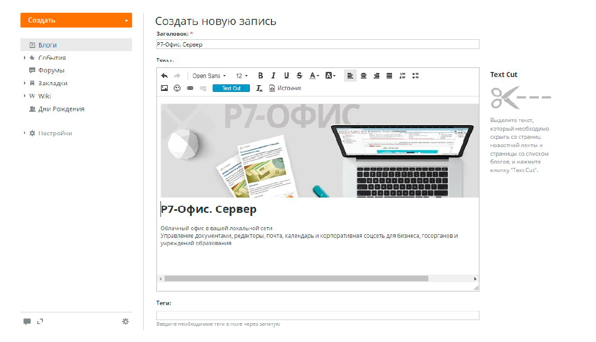Click the unlink icon
The height and width of the screenshot is (342, 596).
203,88
